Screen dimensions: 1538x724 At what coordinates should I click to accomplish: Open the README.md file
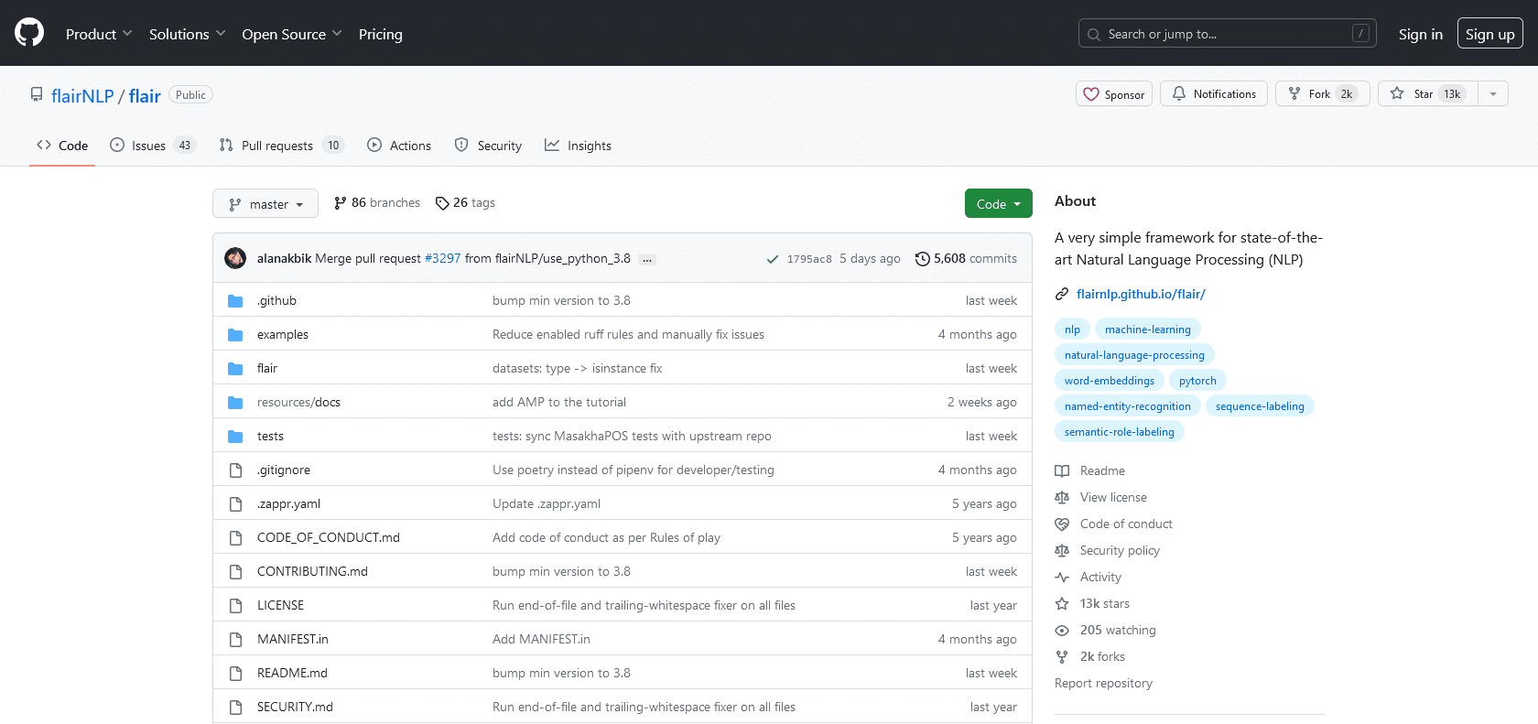pos(292,673)
